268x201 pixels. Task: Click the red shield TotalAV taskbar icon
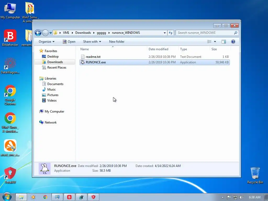click(x=93, y=197)
